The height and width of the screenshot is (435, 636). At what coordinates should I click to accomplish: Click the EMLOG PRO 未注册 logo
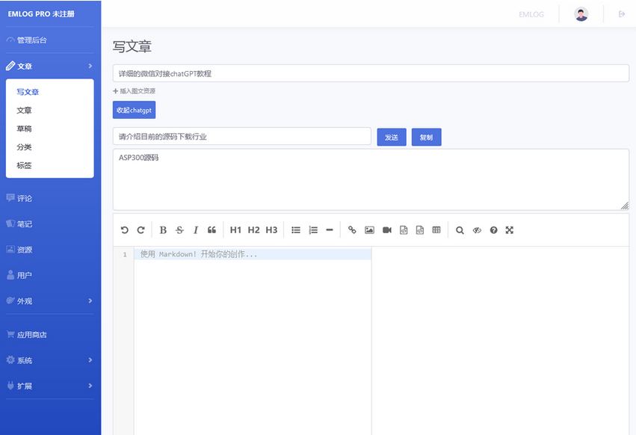41,13
